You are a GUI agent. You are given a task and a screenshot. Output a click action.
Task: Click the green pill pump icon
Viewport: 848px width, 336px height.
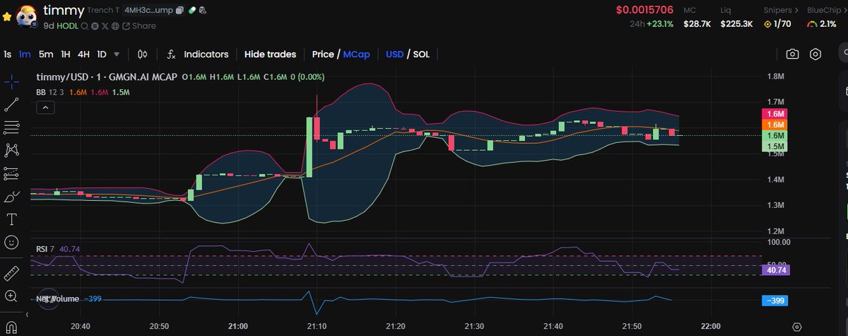coord(192,11)
